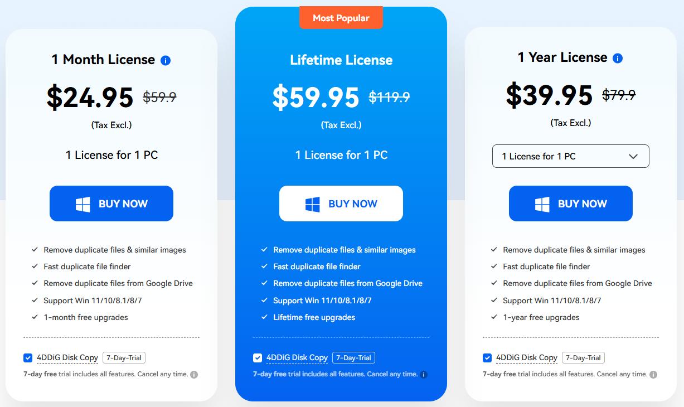Click the info icon beside "1 Month License"
Image resolution: width=684 pixels, height=407 pixels.
click(x=165, y=60)
